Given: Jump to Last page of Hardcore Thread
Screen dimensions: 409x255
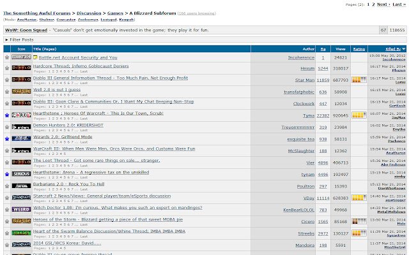Looking at the screenshot, I should [x=84, y=71].
